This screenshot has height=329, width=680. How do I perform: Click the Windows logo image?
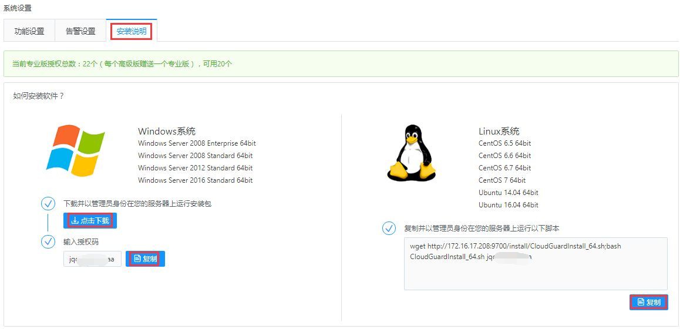[76, 150]
